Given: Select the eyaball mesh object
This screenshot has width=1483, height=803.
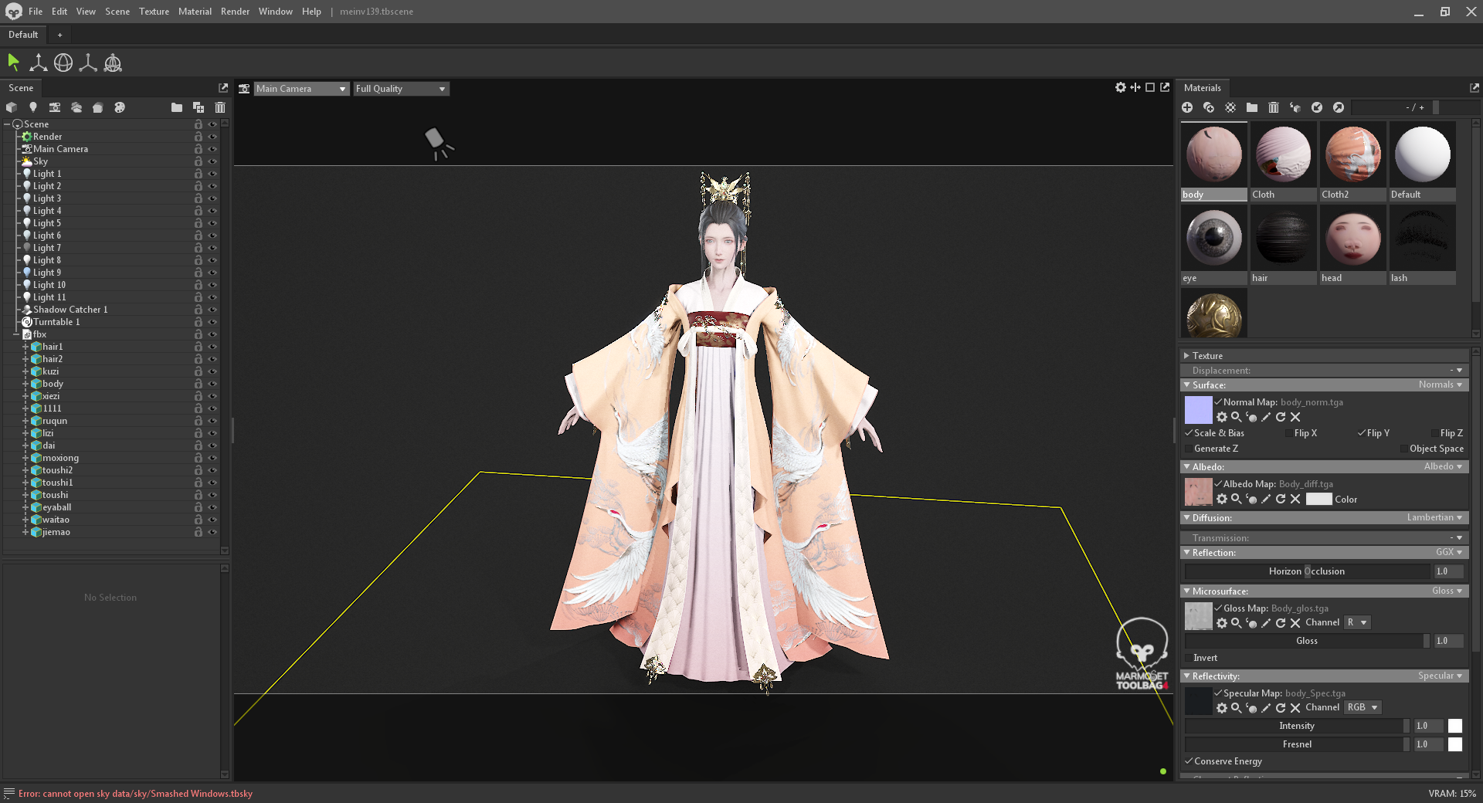Looking at the screenshot, I should [x=56, y=507].
